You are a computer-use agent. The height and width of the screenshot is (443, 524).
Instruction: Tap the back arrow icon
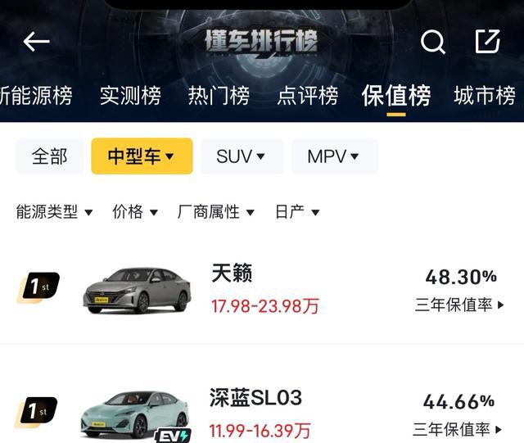pos(36,42)
